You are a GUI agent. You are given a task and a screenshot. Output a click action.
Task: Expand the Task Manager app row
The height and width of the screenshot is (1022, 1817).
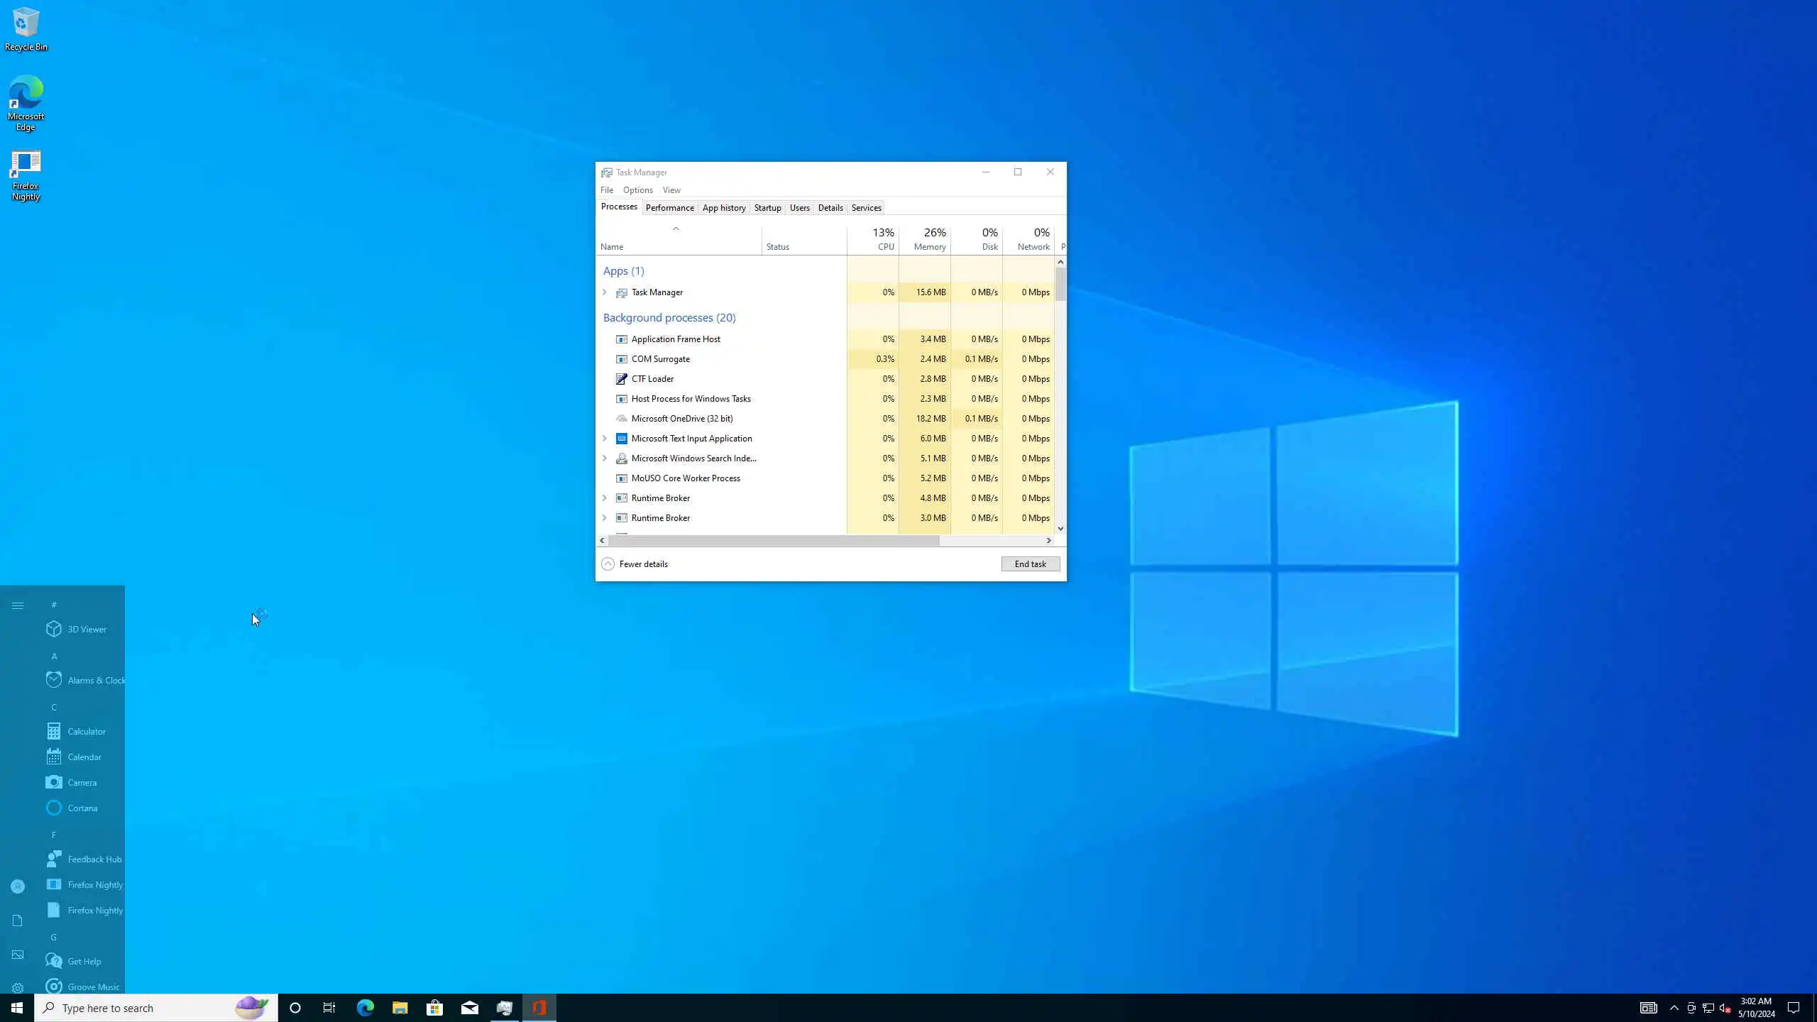605,292
